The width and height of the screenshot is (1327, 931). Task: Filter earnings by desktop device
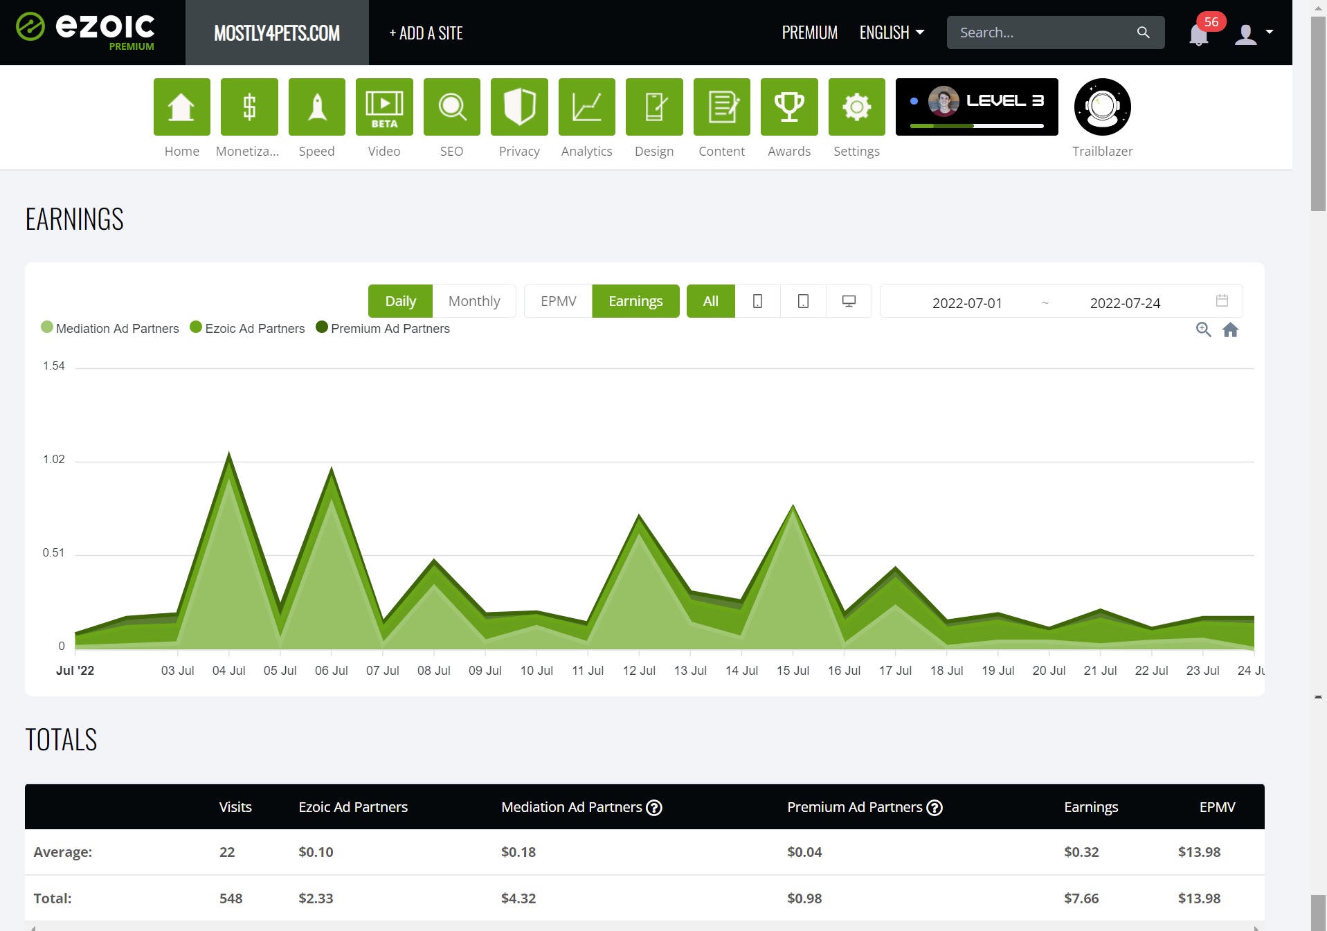pos(849,301)
